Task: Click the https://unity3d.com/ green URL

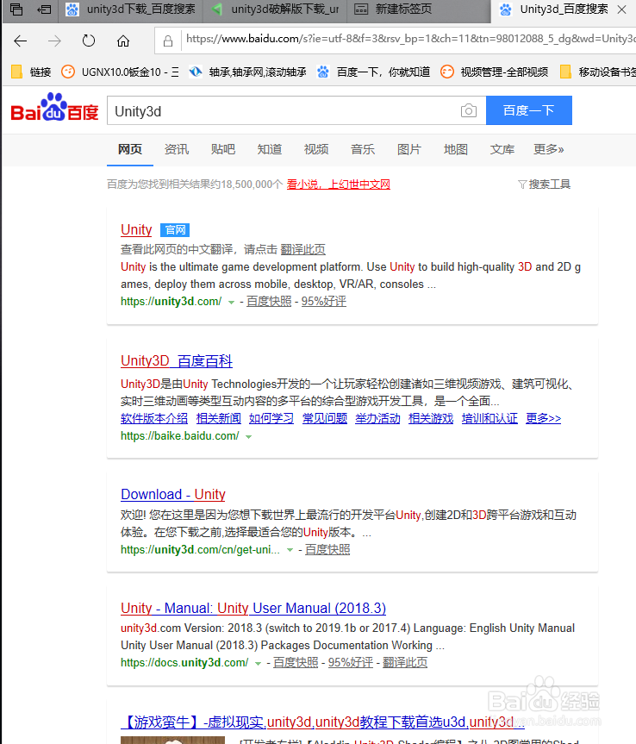Action: pos(171,301)
